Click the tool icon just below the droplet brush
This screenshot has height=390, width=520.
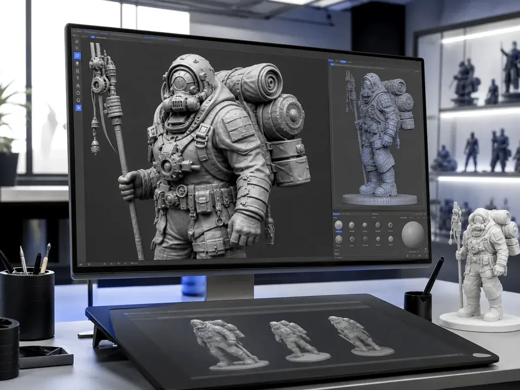(x=78, y=63)
